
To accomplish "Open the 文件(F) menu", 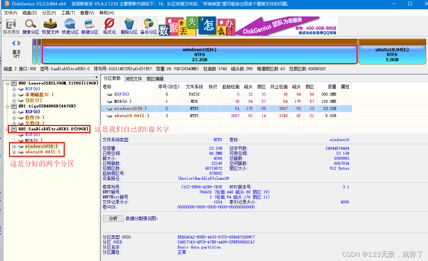I will tap(11, 13).
